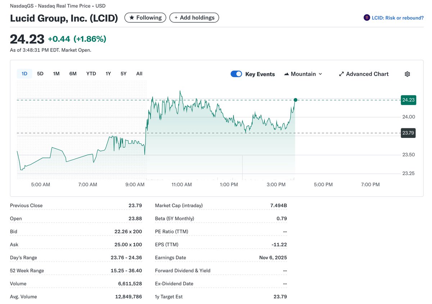
Task: Select the 1D time range tab
Action: 24,73
